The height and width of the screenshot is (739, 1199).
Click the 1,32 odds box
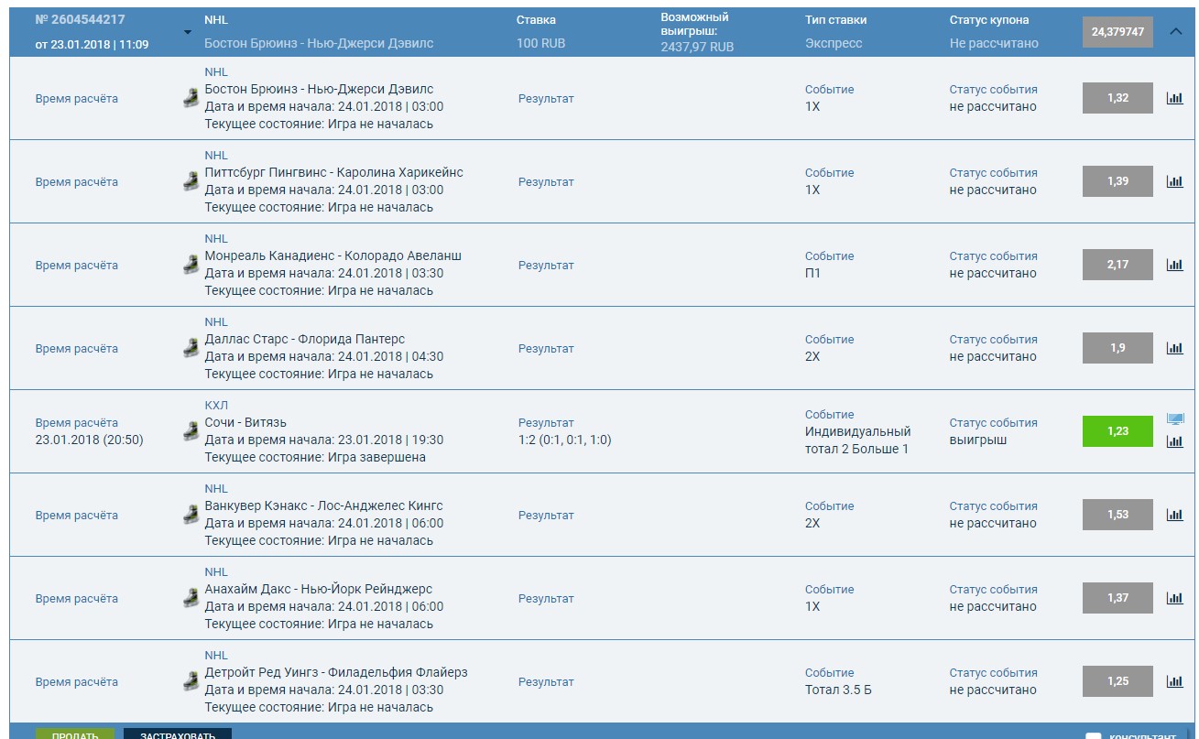[x=1117, y=98]
